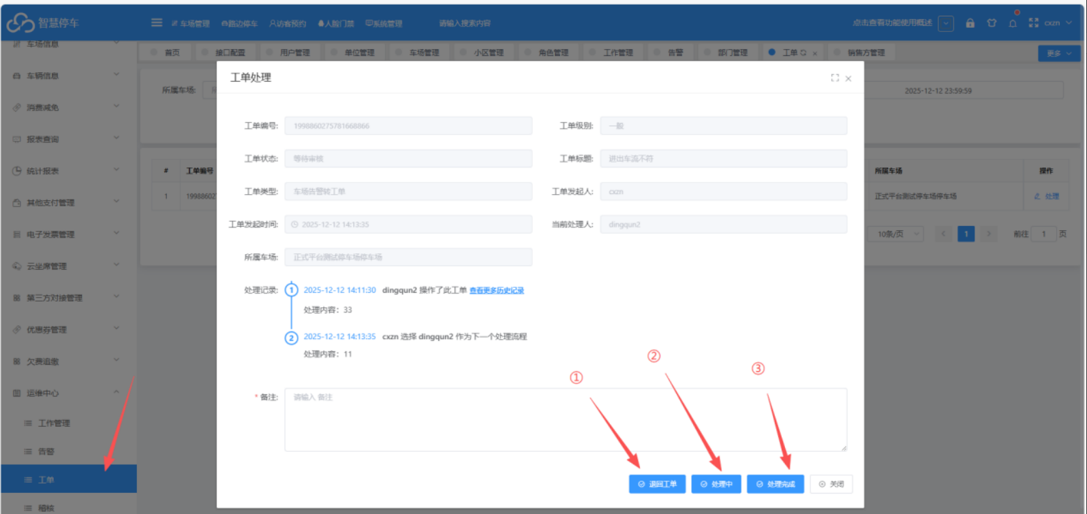Screen dimensions: 1087x514
Task: Click the 处理 action link in the table row
Action: 1047,196
